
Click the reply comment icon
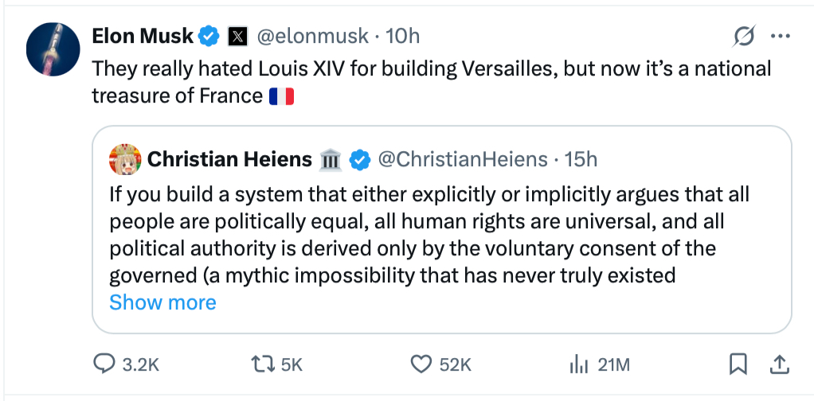click(105, 364)
